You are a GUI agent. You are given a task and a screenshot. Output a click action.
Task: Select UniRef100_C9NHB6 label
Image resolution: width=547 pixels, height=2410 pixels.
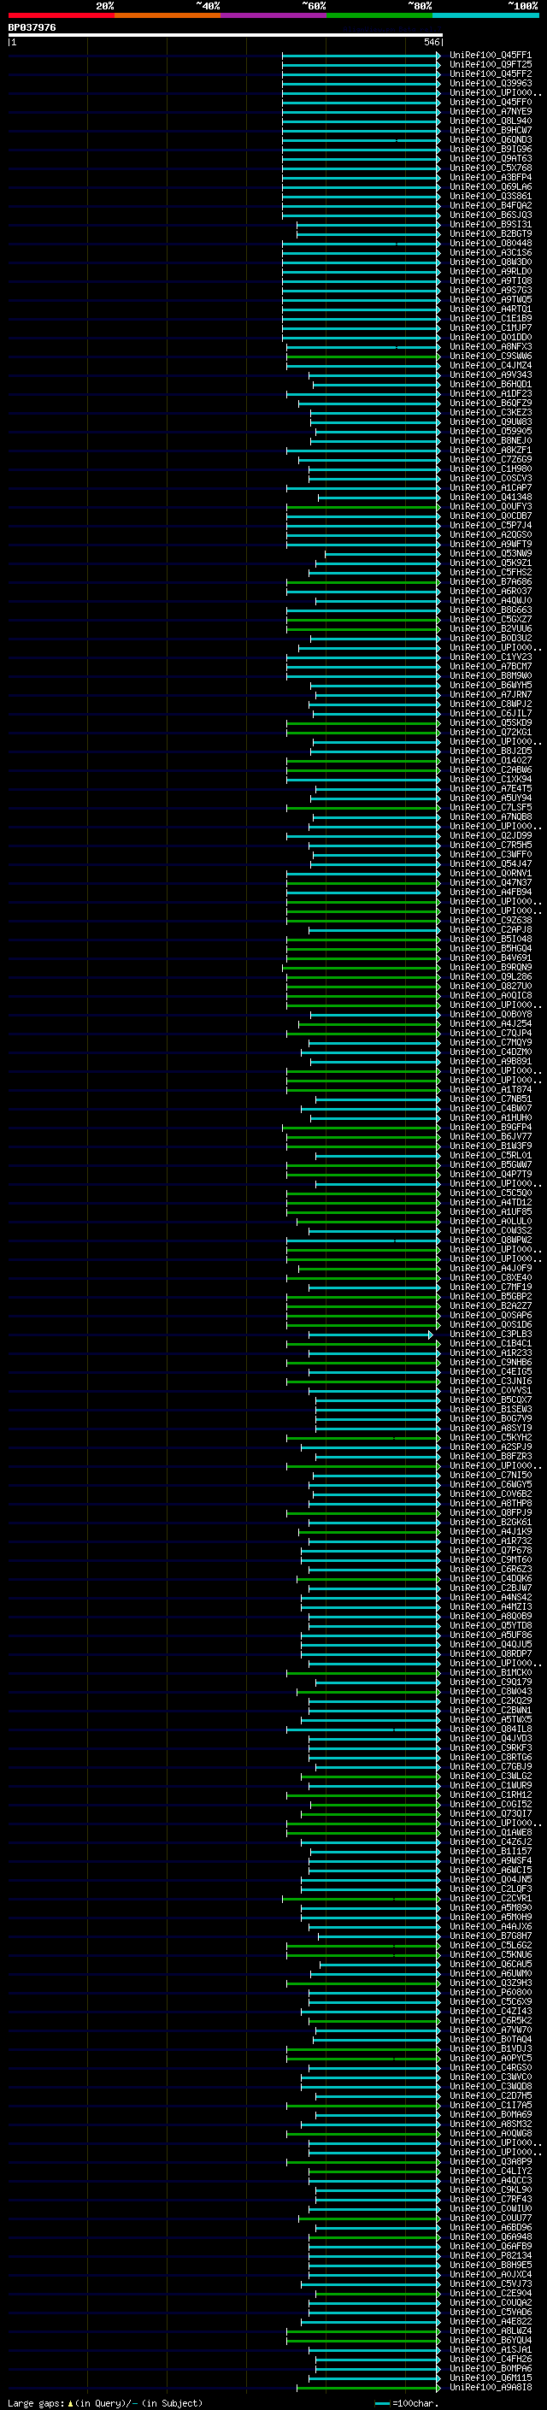pyautogui.click(x=490, y=1362)
